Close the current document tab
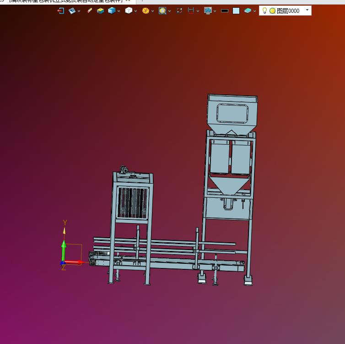 point(128,1)
